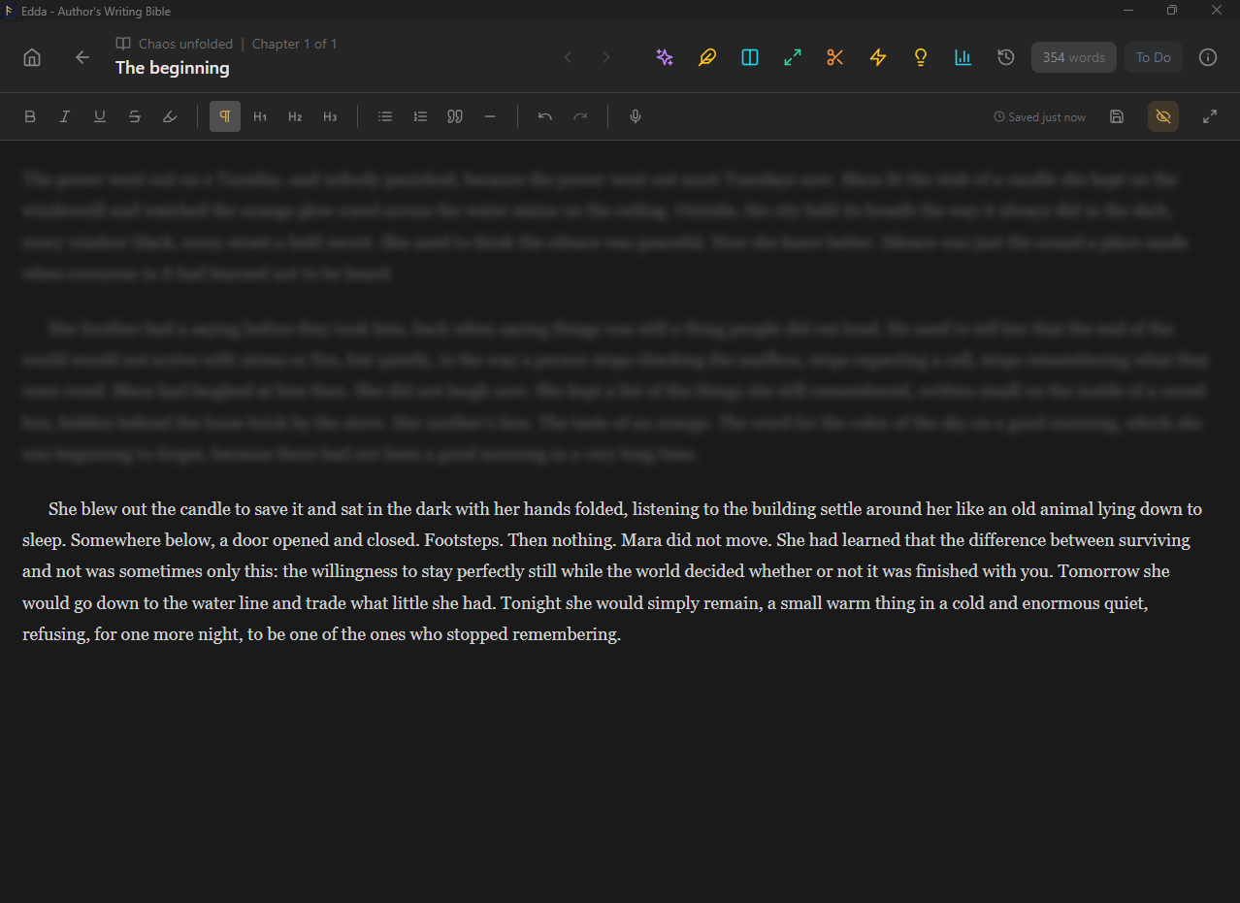Apply Heading 2 style
Image resolution: width=1240 pixels, height=903 pixels.
coord(295,116)
